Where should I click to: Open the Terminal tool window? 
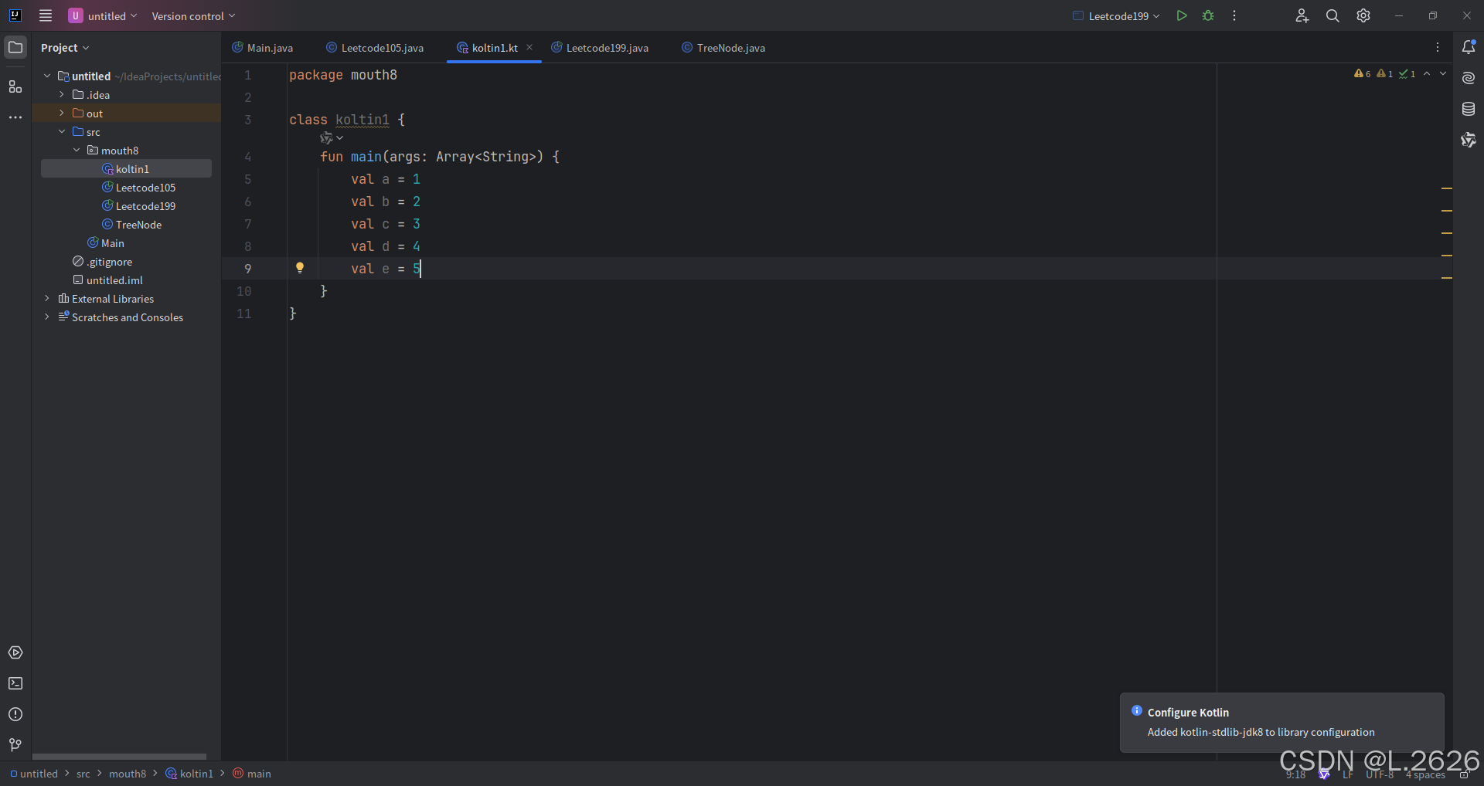coord(15,684)
